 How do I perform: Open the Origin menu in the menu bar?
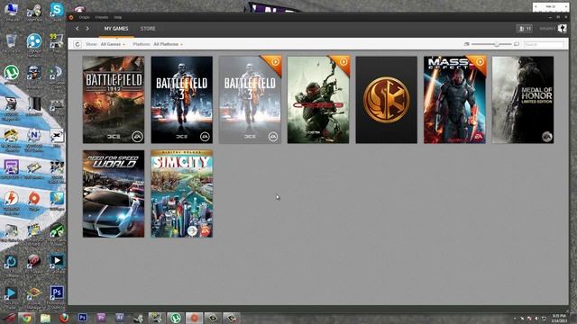(84, 17)
